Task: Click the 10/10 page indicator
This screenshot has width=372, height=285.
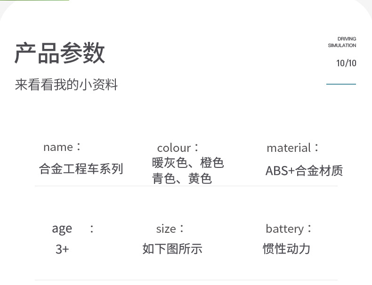Action: [x=346, y=63]
